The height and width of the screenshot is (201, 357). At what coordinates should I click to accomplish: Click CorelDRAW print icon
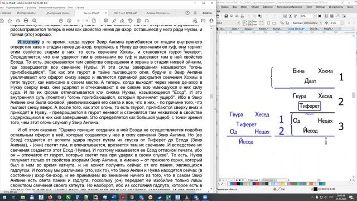[x=242, y=16]
